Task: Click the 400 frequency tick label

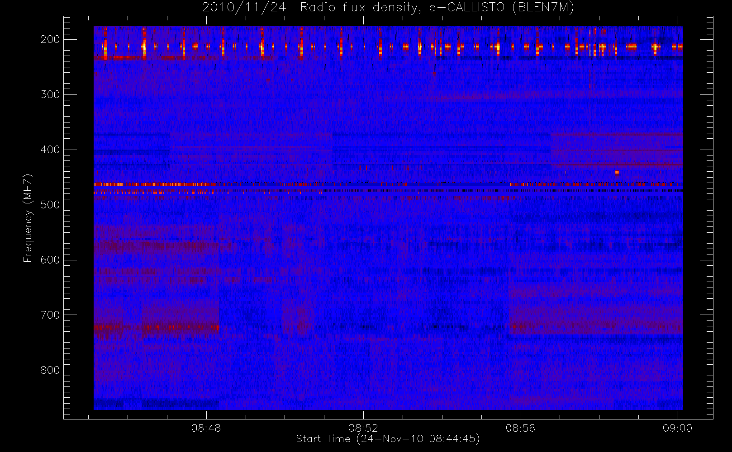Action: pyautogui.click(x=50, y=150)
